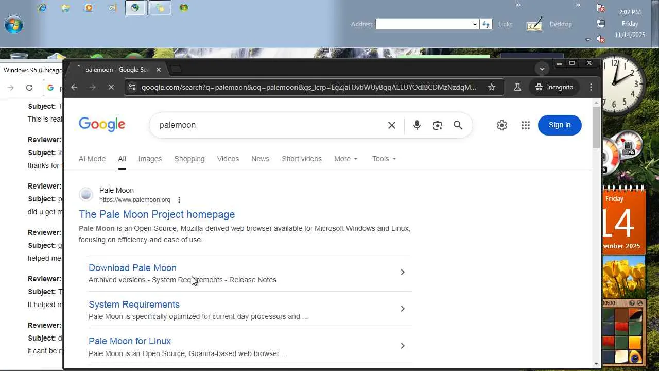Open options for the Pale Moon result
The width and height of the screenshot is (659, 371).
179,200
